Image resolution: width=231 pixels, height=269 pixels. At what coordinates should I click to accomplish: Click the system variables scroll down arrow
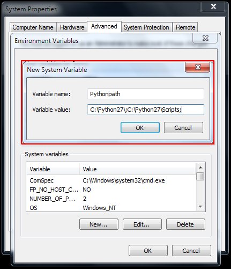pyautogui.click(x=200, y=207)
